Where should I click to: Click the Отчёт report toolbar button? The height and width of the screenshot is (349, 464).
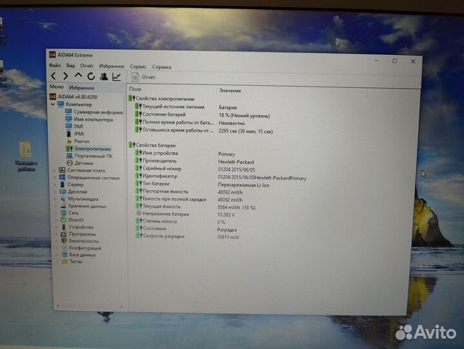click(143, 78)
